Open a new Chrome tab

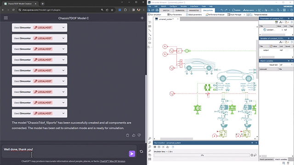pyautogui.click(x=43, y=4)
